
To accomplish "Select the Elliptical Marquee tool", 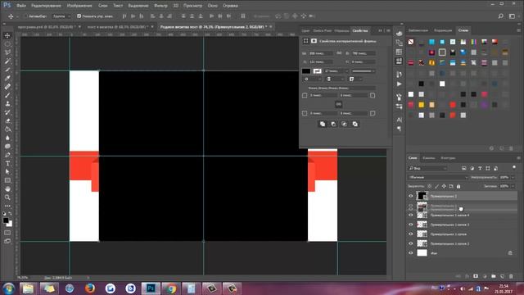I will click(x=7, y=44).
